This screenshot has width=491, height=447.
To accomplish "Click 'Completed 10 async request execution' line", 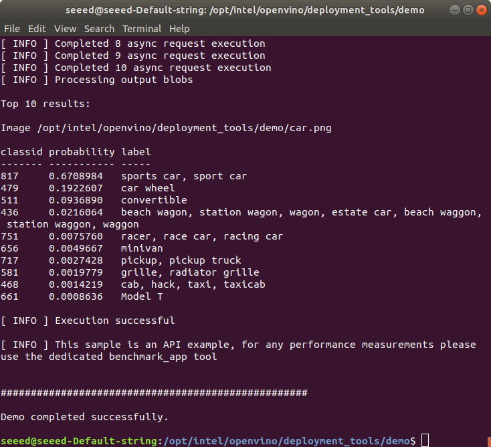I will [136, 68].
